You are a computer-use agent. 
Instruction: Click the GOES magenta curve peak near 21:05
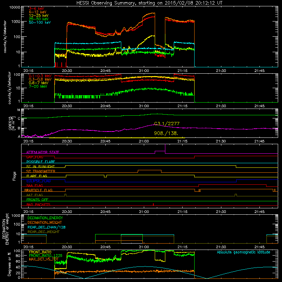click(156, 124)
